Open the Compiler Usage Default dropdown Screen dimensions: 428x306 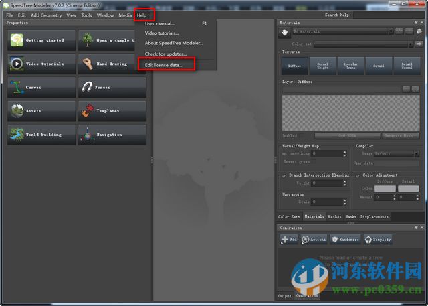[397, 154]
